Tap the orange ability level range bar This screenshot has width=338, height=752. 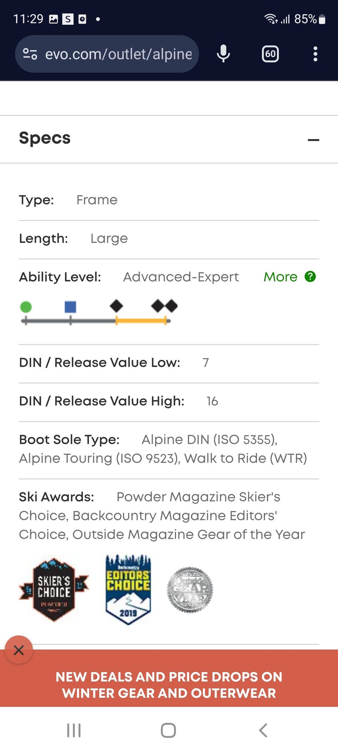pos(141,321)
